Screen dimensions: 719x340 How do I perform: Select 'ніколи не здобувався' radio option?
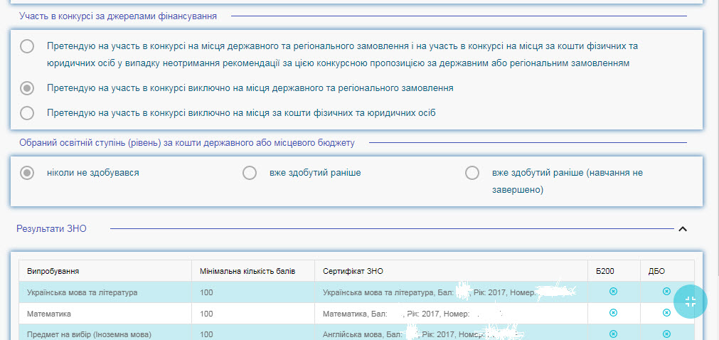click(x=27, y=173)
